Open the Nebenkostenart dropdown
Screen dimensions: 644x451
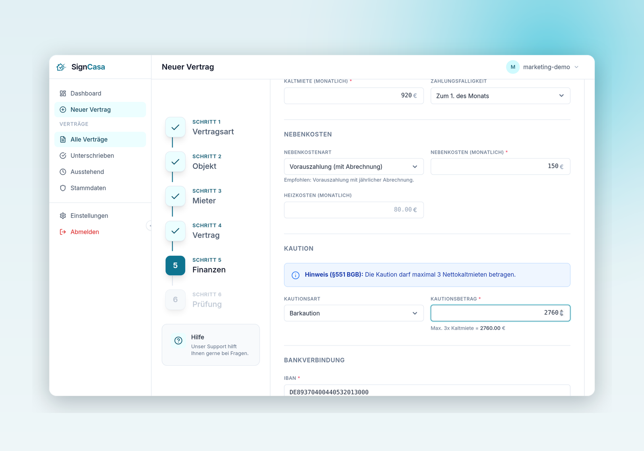[354, 167]
